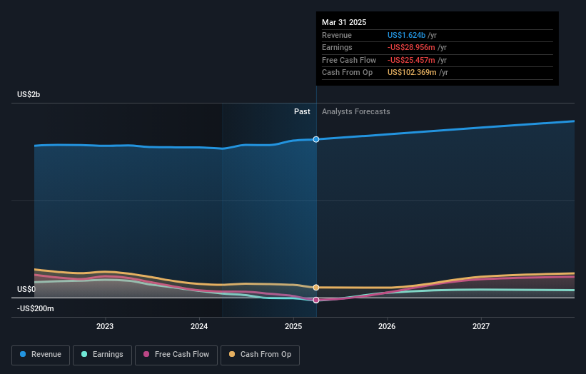Toggle the Free Cash Flow legend button
The image size is (586, 374).
(176, 355)
